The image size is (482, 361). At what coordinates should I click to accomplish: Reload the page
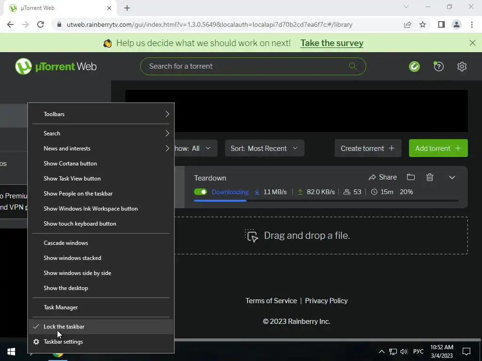40,24
